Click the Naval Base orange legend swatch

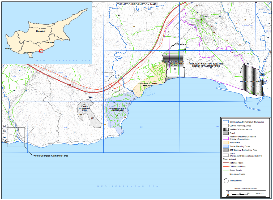(x=226, y=142)
